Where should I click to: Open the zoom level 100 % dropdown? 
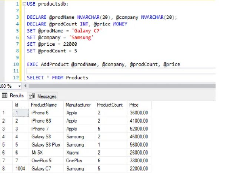(x=20, y=86)
